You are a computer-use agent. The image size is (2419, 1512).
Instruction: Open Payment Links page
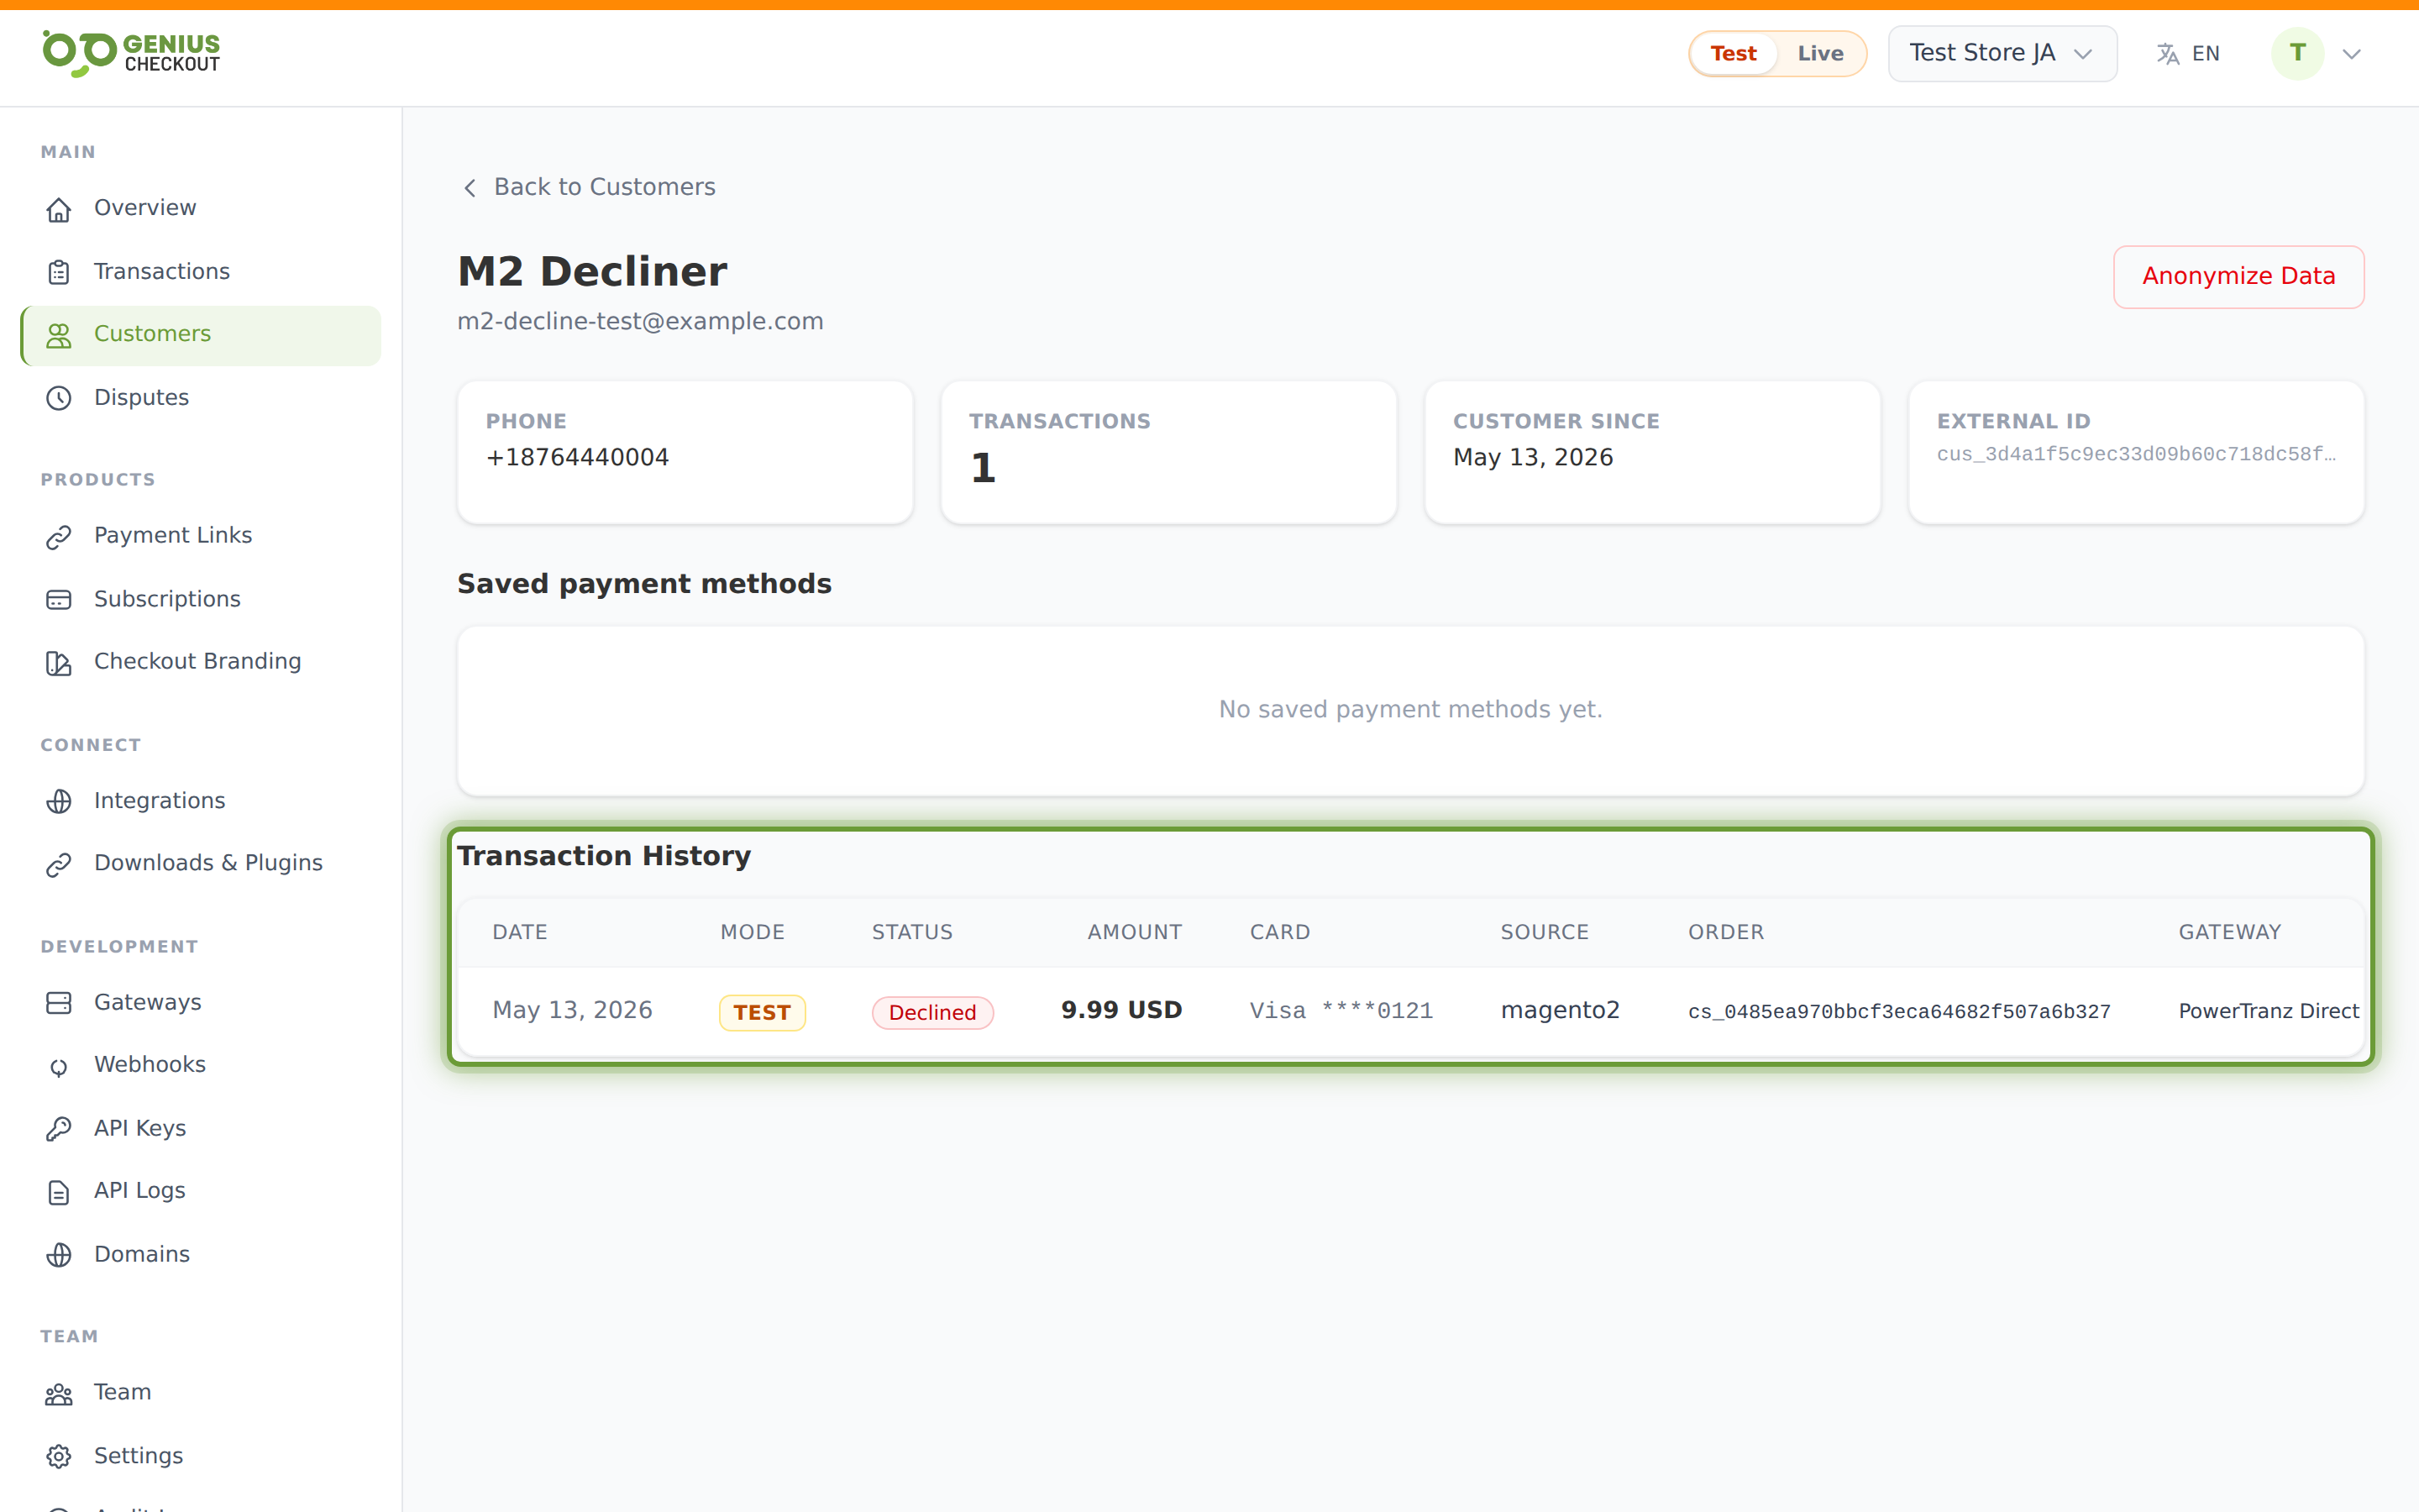pyautogui.click(x=200, y=536)
